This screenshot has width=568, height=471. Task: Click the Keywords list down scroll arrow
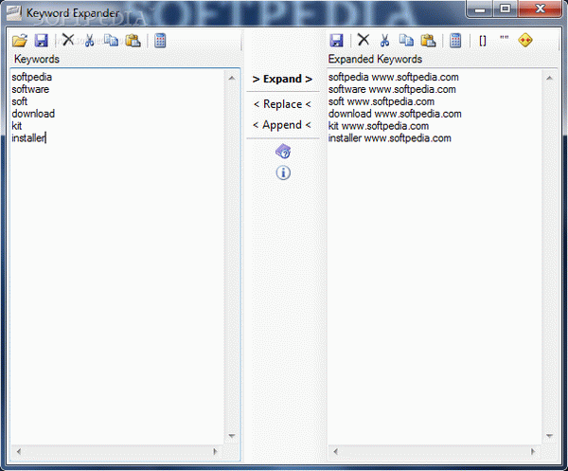(232, 436)
